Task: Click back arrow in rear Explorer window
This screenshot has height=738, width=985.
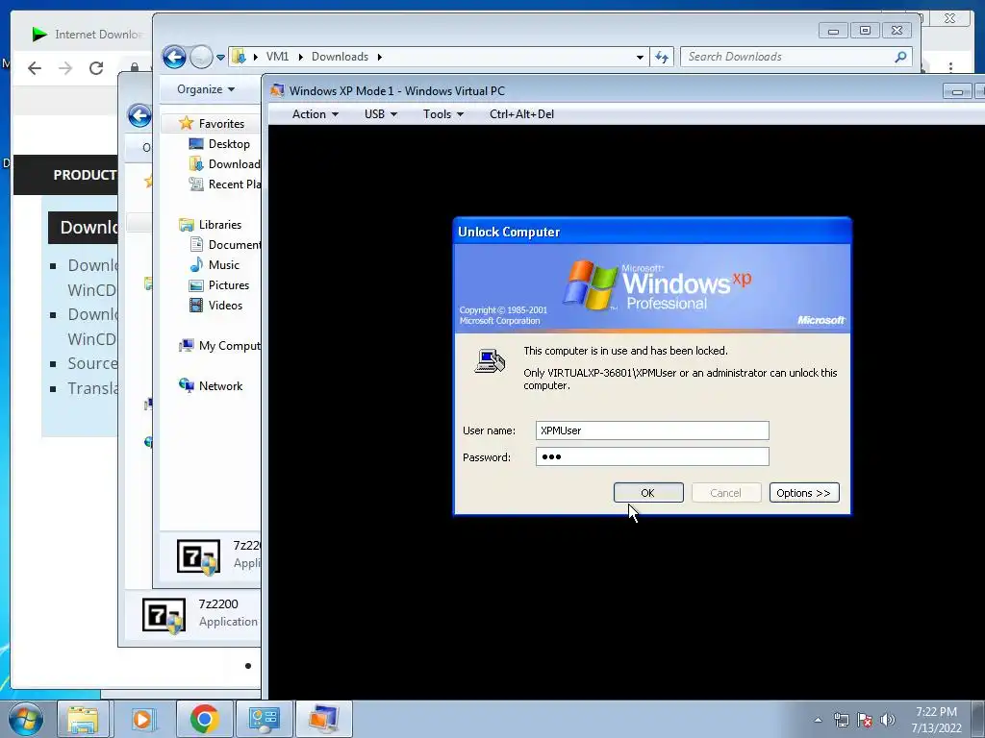Action: point(139,115)
